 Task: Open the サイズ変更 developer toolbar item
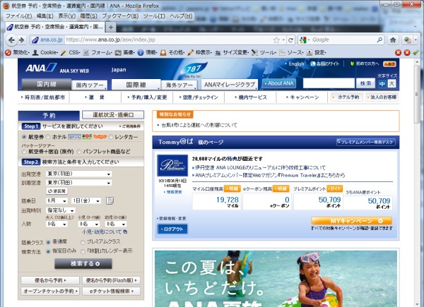click(x=232, y=52)
